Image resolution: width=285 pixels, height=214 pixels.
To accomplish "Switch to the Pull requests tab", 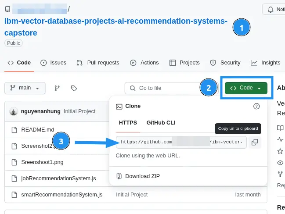I will pos(98,63).
